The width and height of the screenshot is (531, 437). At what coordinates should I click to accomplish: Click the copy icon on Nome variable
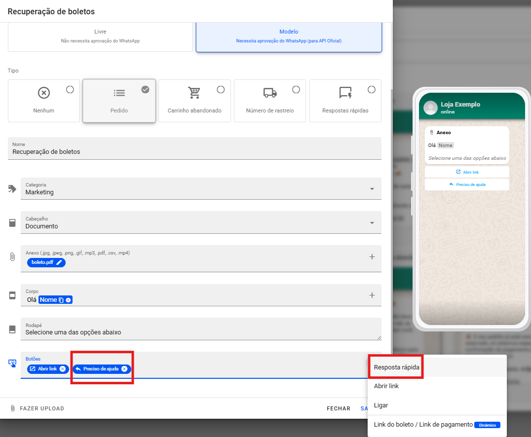click(61, 300)
